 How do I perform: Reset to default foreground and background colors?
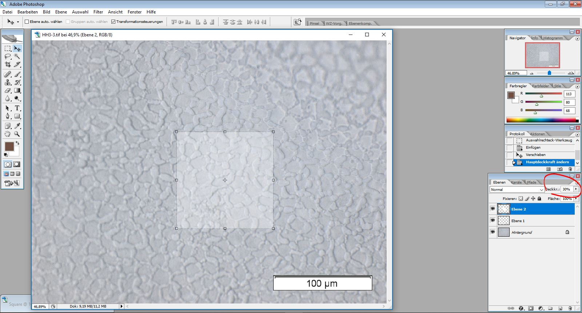click(x=5, y=155)
